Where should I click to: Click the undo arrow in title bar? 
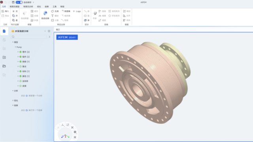[x=6, y=2]
